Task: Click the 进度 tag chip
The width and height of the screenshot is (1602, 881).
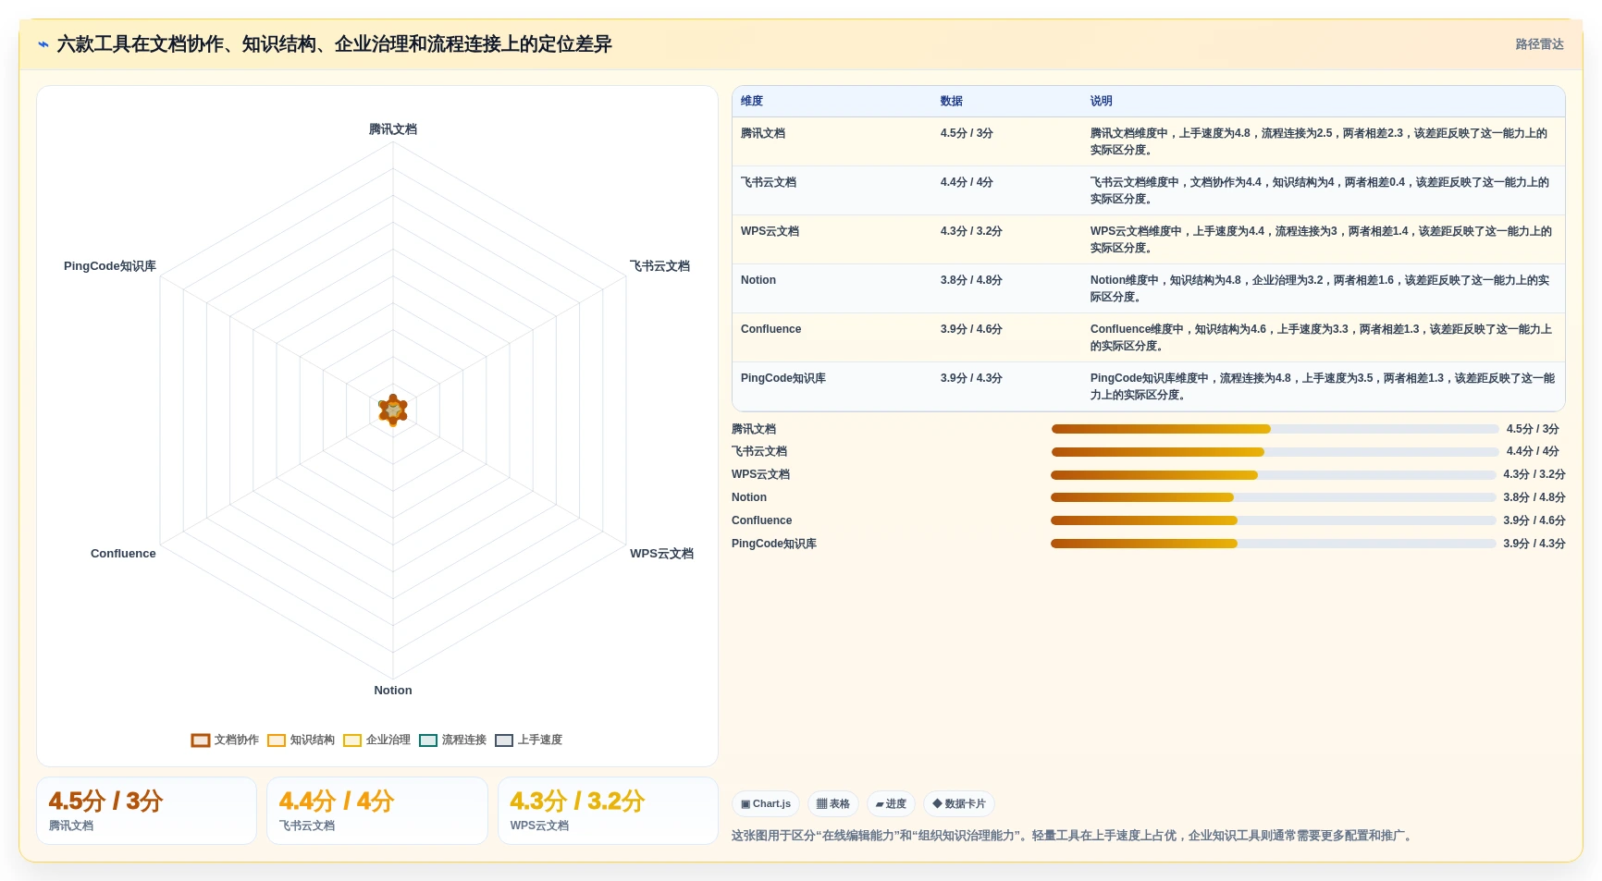Action: (x=891, y=804)
